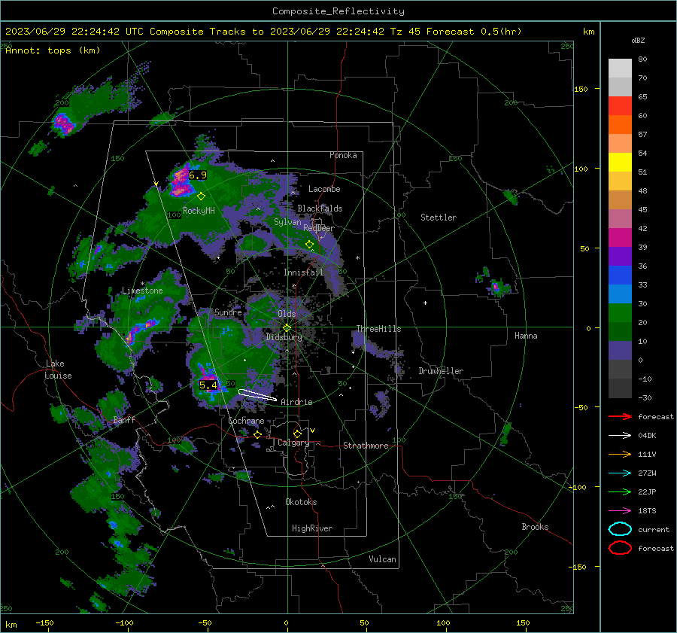This screenshot has height=633, width=677.
Task: Click the Lacombe city label
Action: click(x=324, y=189)
